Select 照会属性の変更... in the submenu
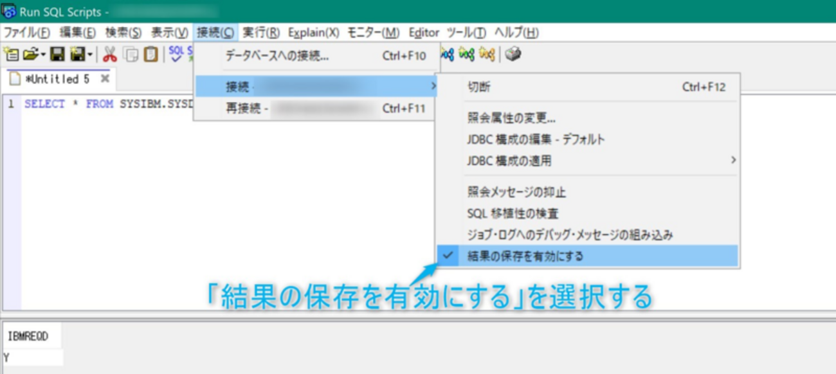 coord(587,118)
